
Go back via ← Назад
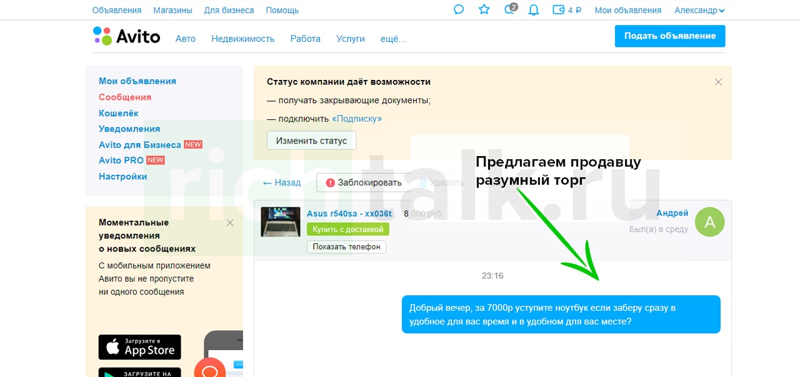coord(282,183)
